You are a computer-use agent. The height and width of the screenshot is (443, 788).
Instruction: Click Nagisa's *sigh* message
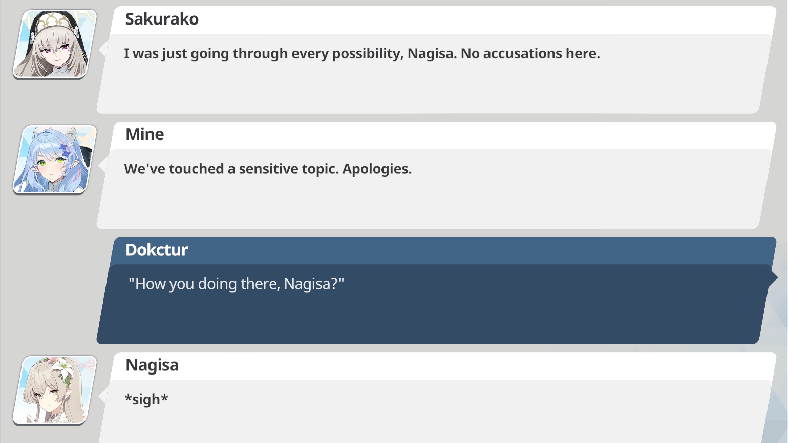pos(146,399)
